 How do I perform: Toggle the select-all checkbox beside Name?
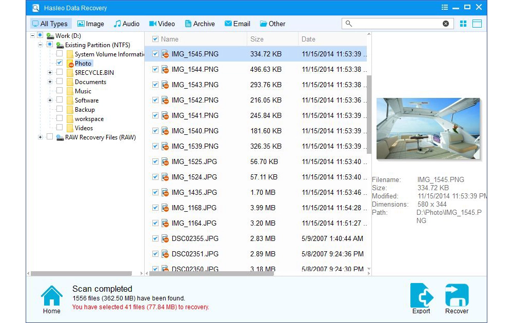pyautogui.click(x=155, y=39)
